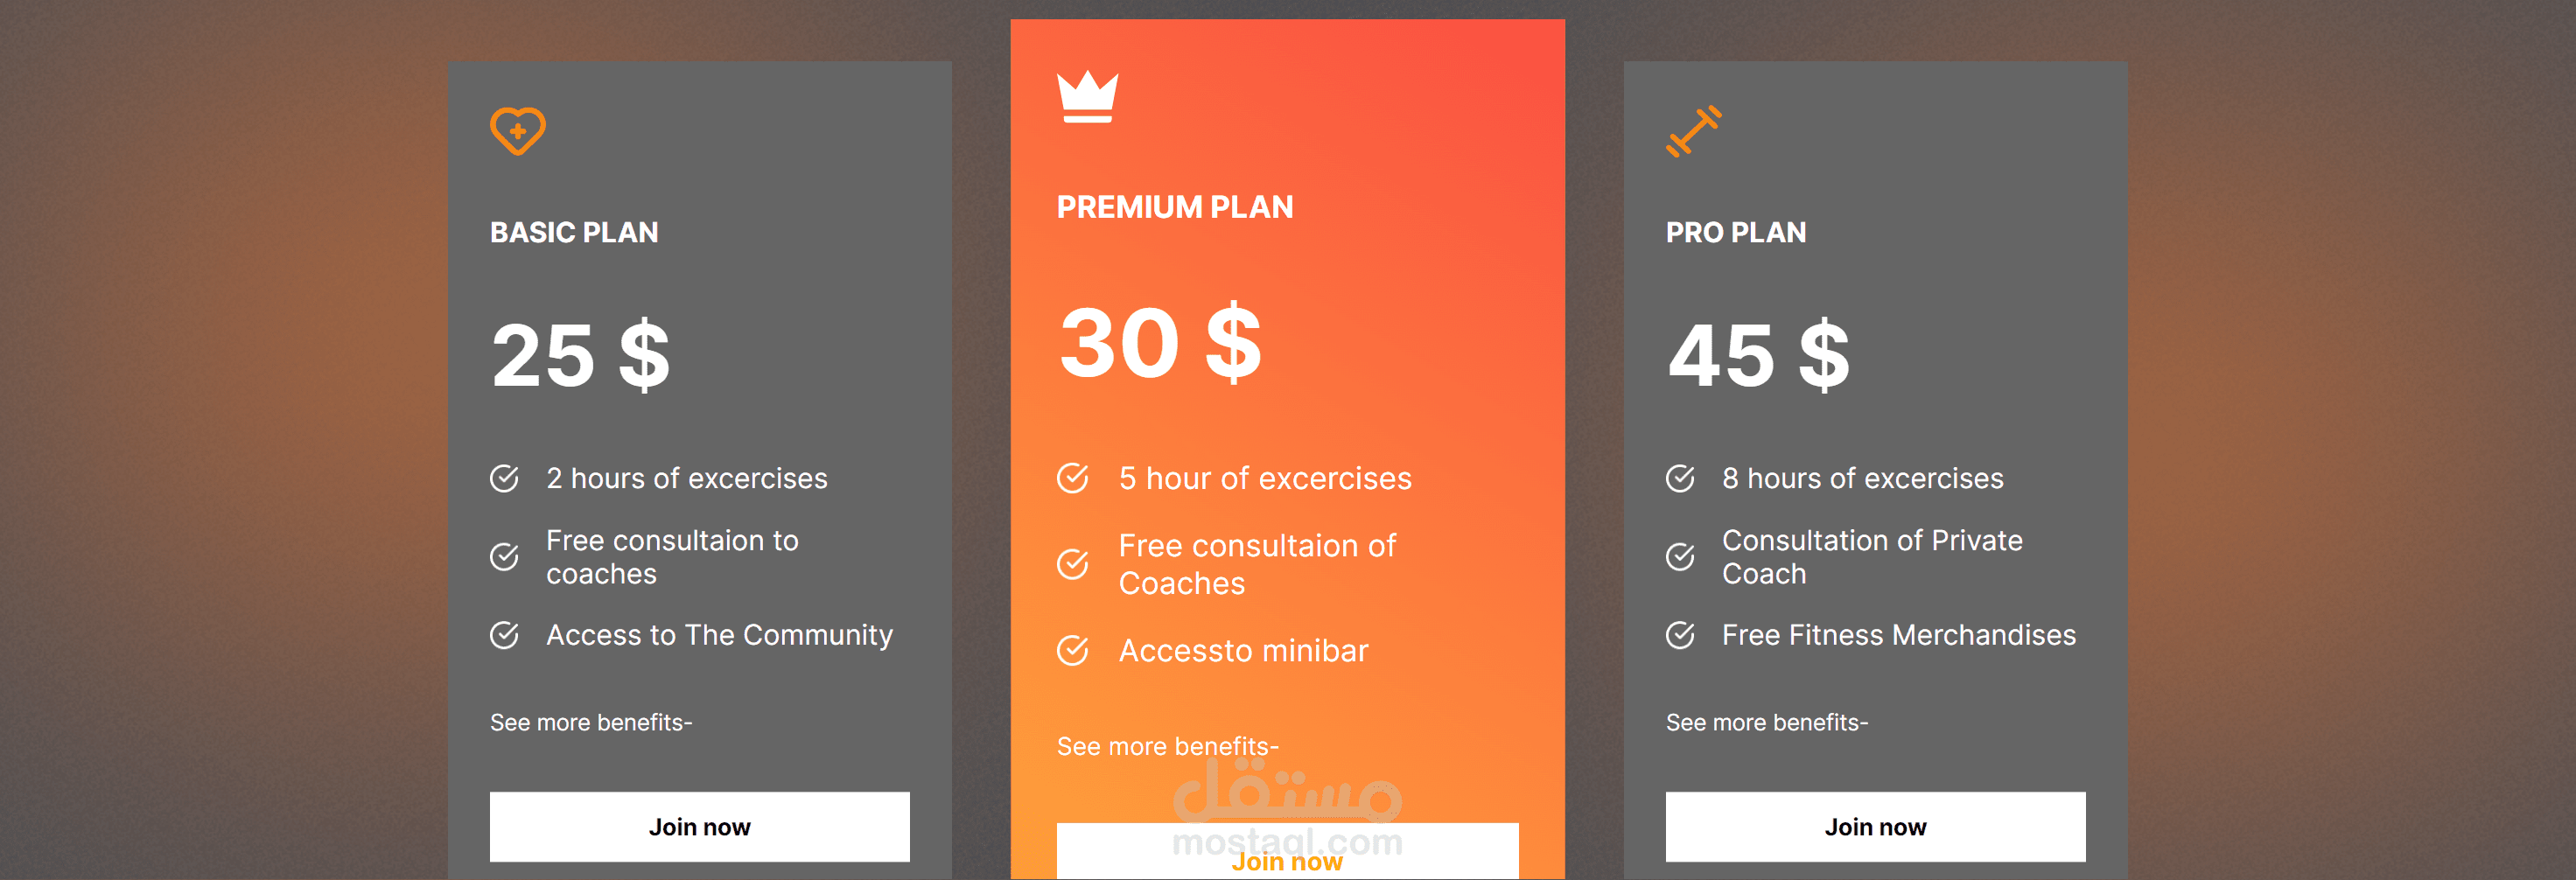Select the PREMIUM PLAN heading

click(1174, 207)
